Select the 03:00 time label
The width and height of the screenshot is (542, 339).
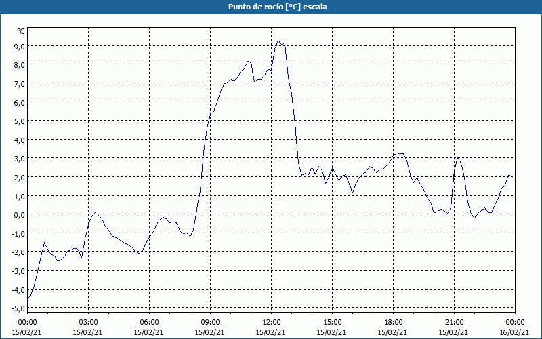pyautogui.click(x=88, y=323)
